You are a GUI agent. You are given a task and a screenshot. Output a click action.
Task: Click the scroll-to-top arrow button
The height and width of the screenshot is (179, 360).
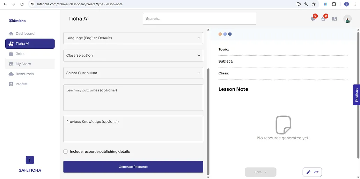(30, 160)
